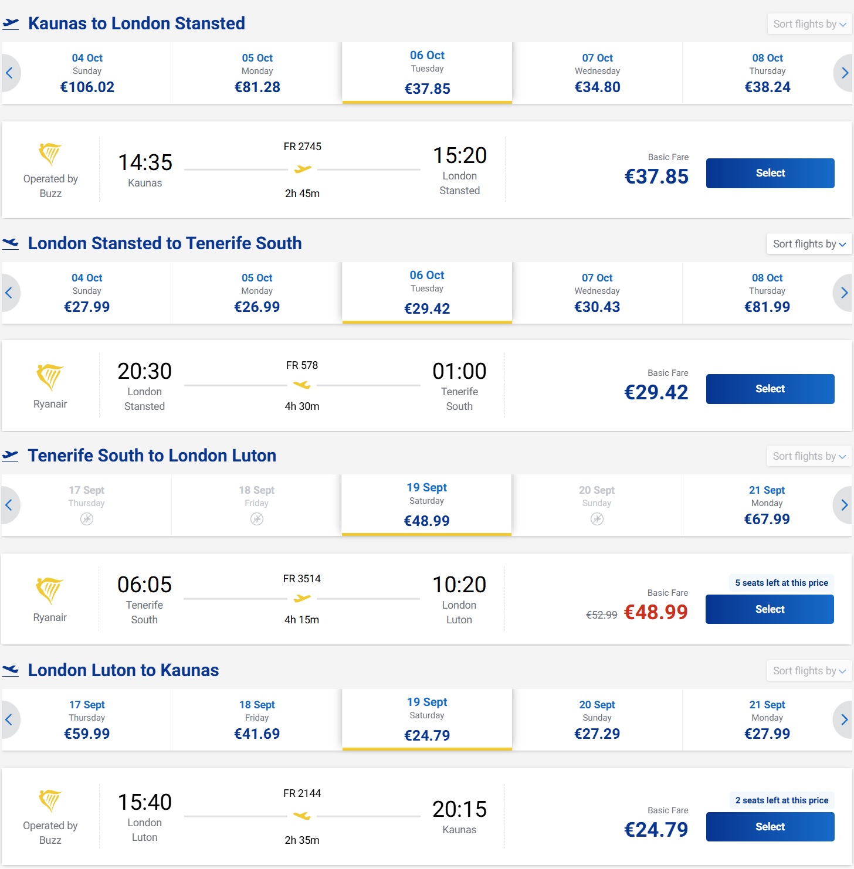
Task: Click the unavailable 18 Sept Friday date
Action: tap(257, 505)
